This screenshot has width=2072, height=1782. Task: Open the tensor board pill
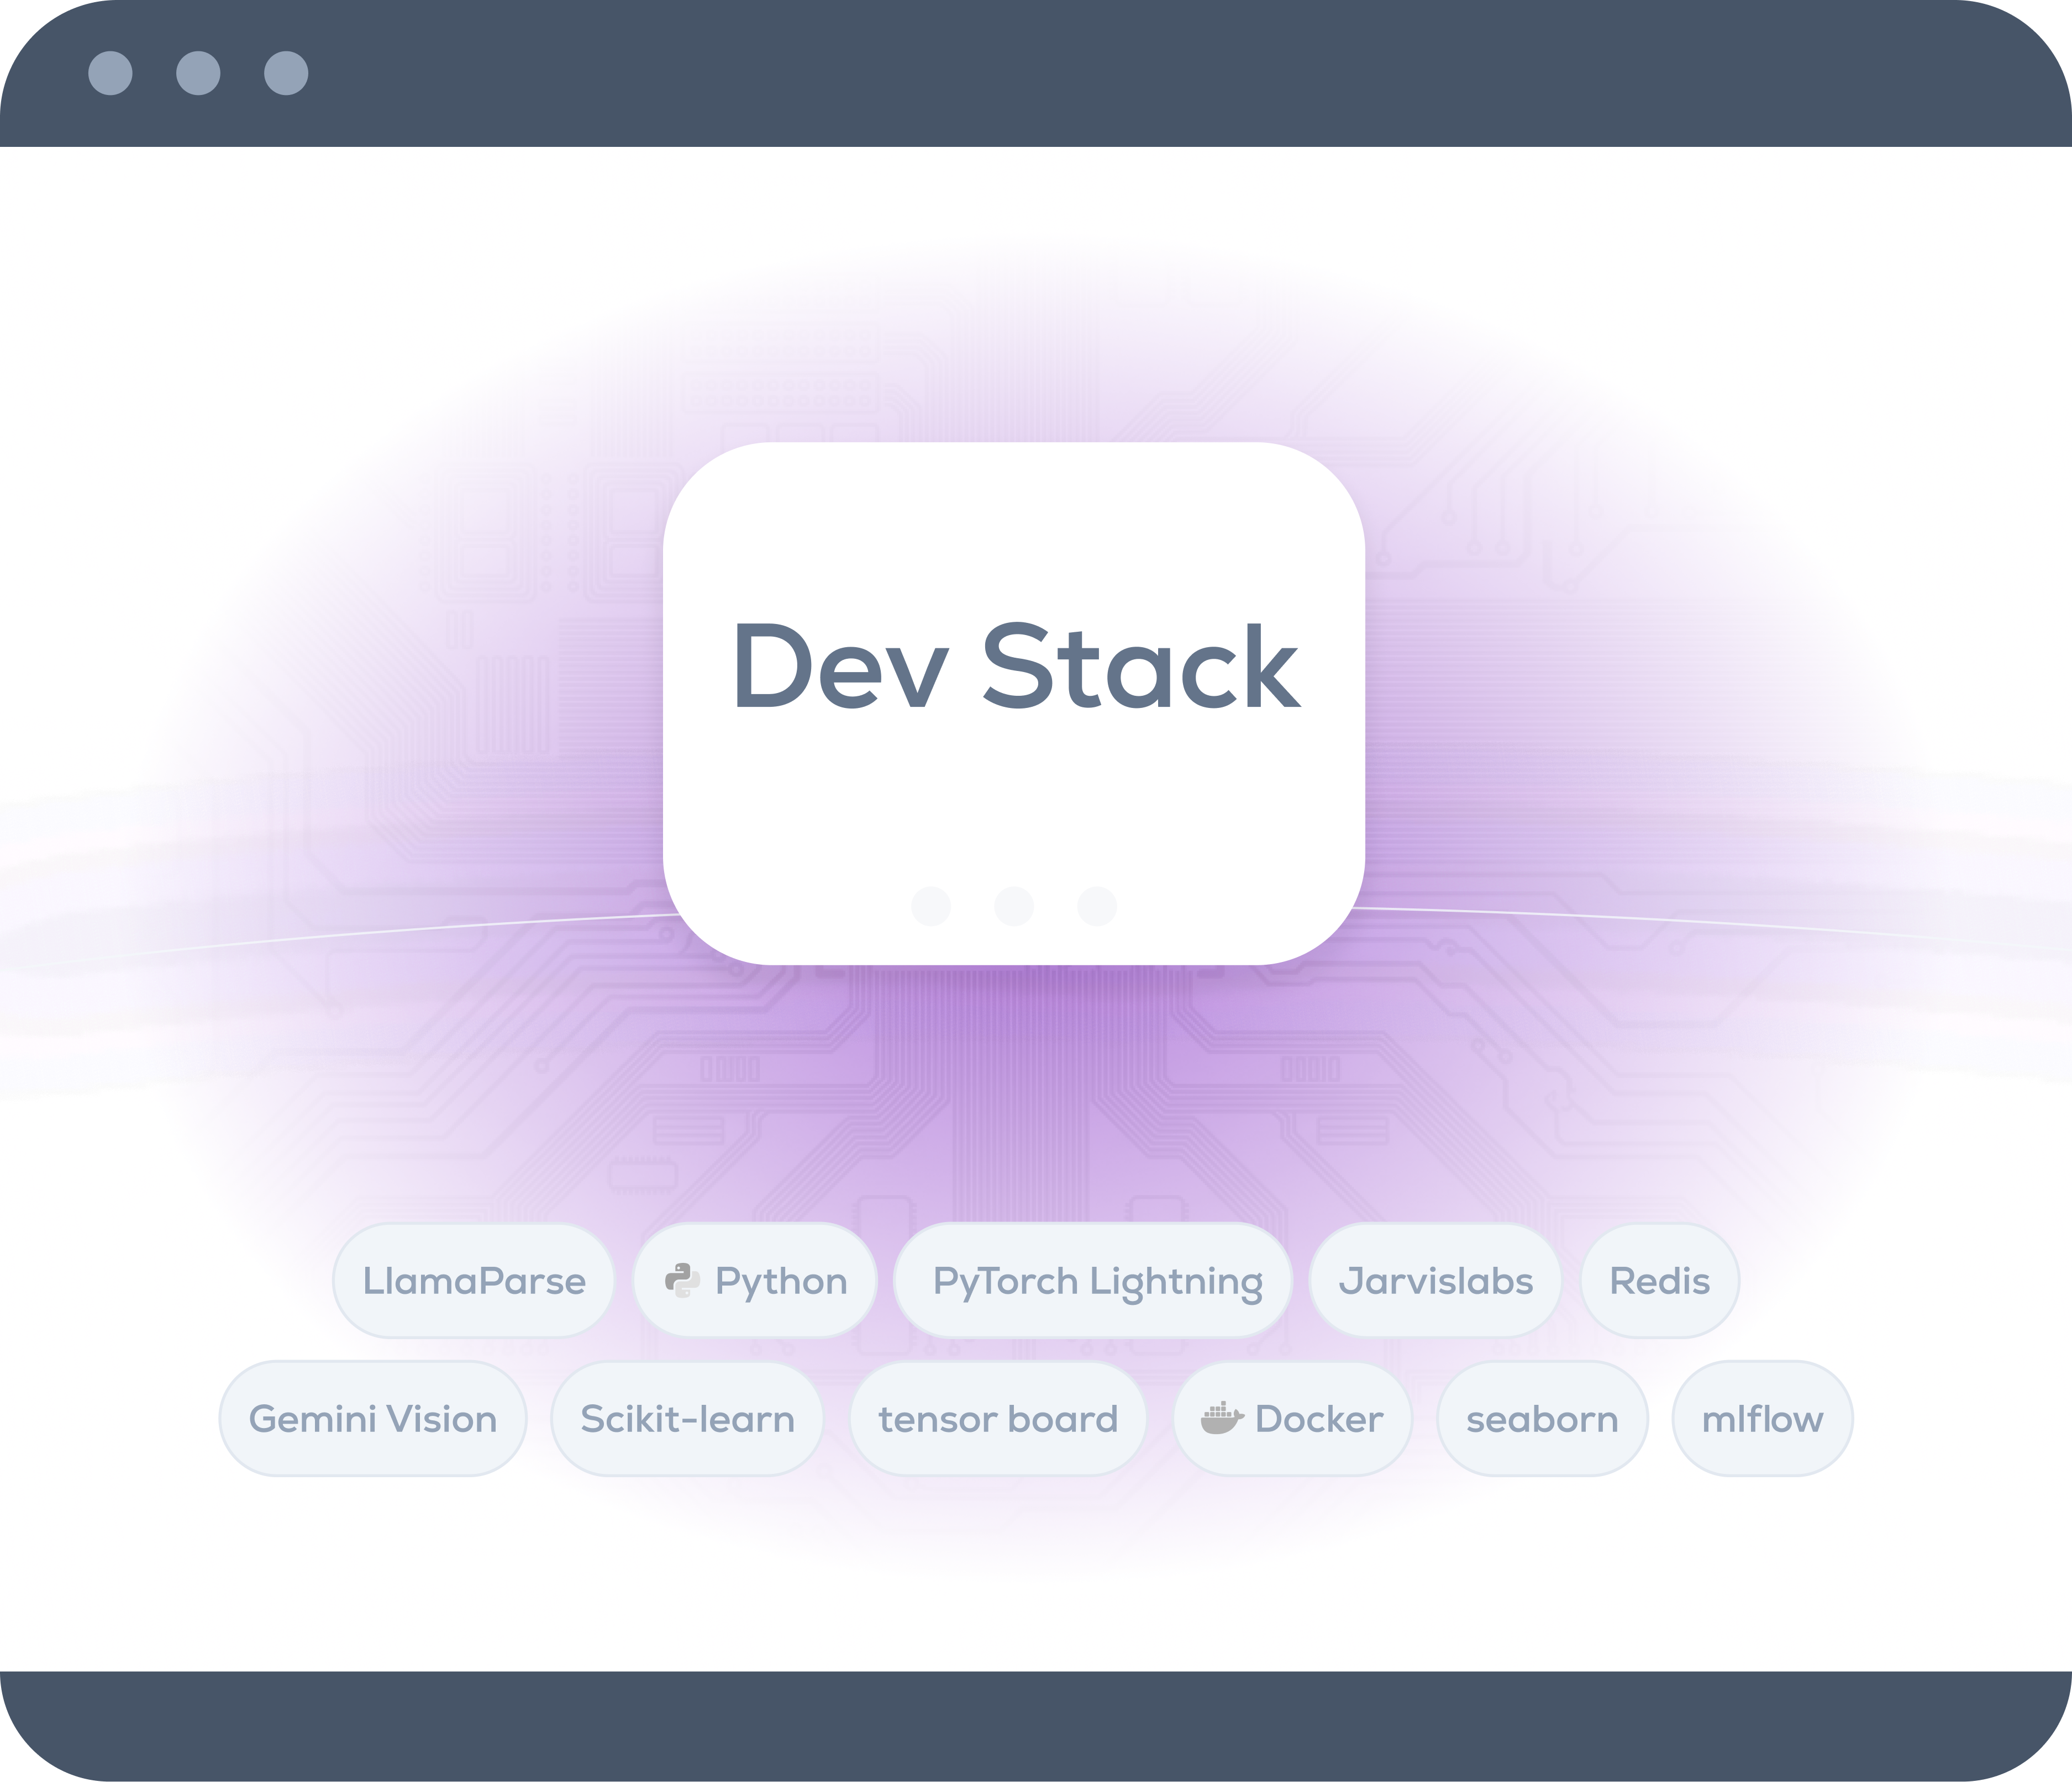click(998, 1418)
